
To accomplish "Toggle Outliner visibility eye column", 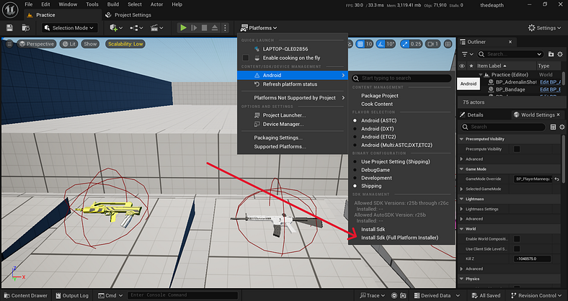I will coord(462,66).
